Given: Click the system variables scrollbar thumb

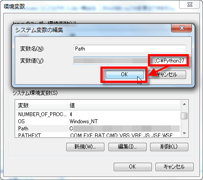Looking at the screenshot, I should point(184,116).
